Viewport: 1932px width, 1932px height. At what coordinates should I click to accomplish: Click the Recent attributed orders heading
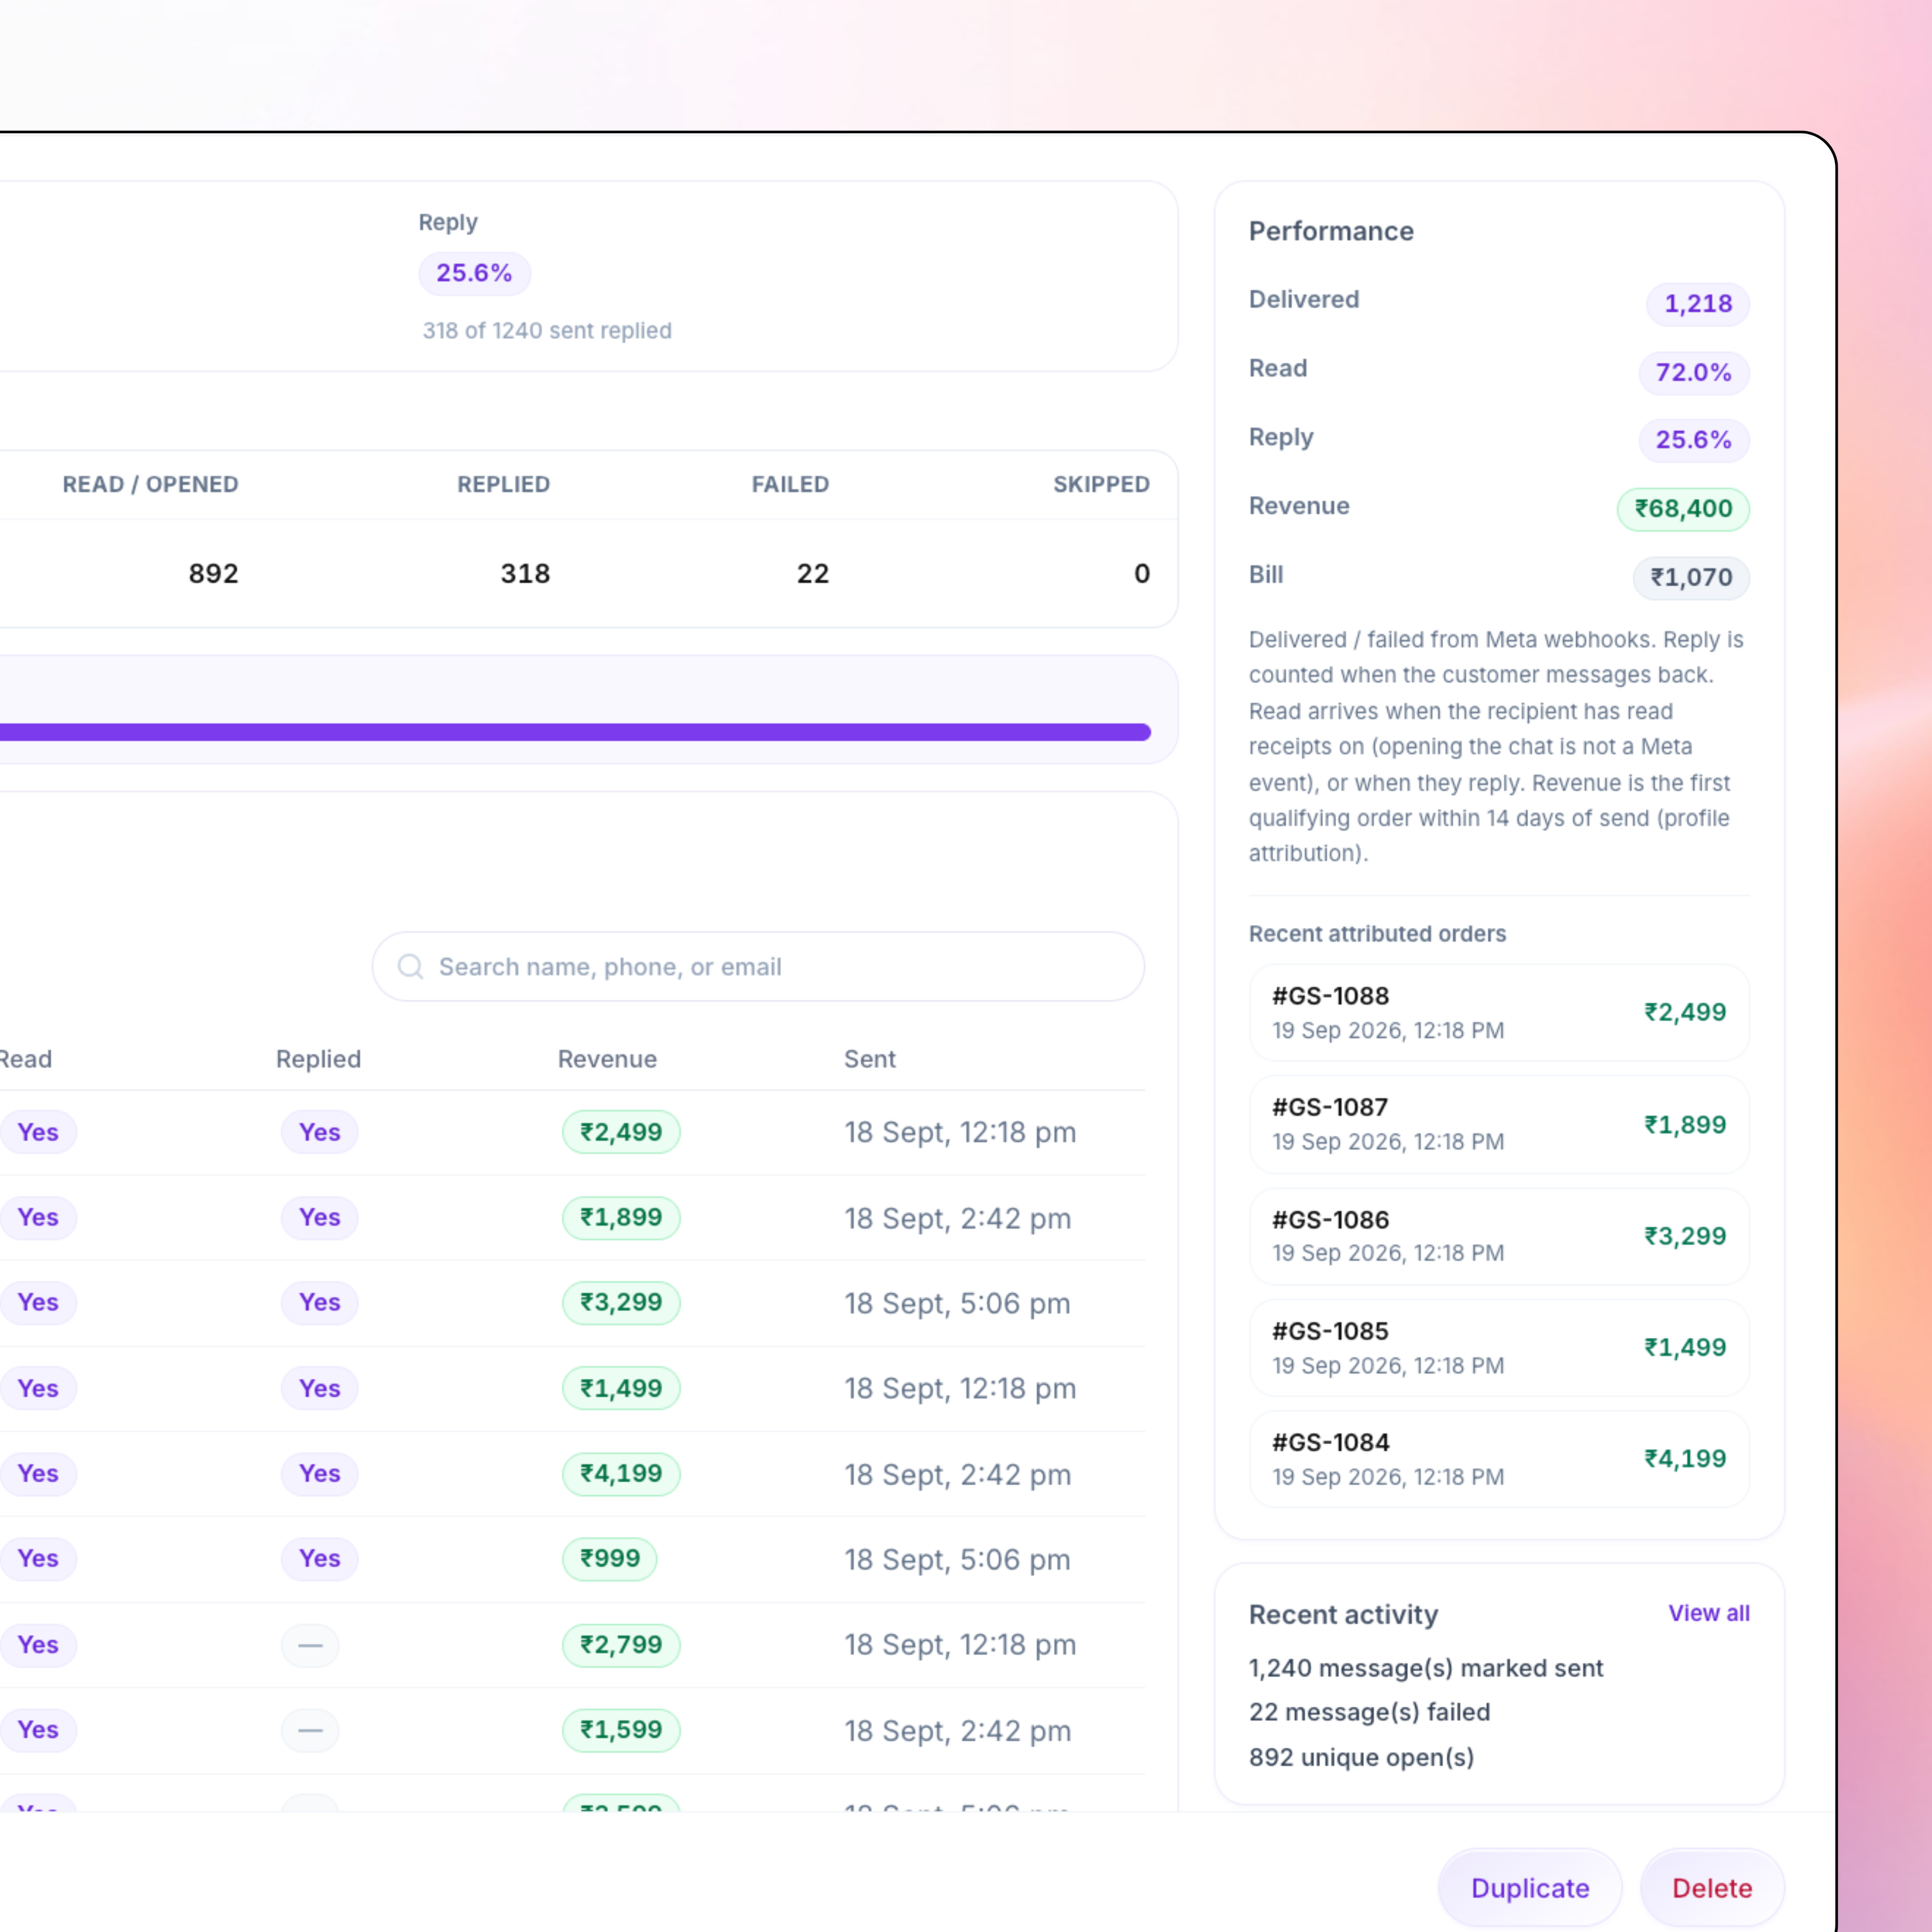point(1377,933)
